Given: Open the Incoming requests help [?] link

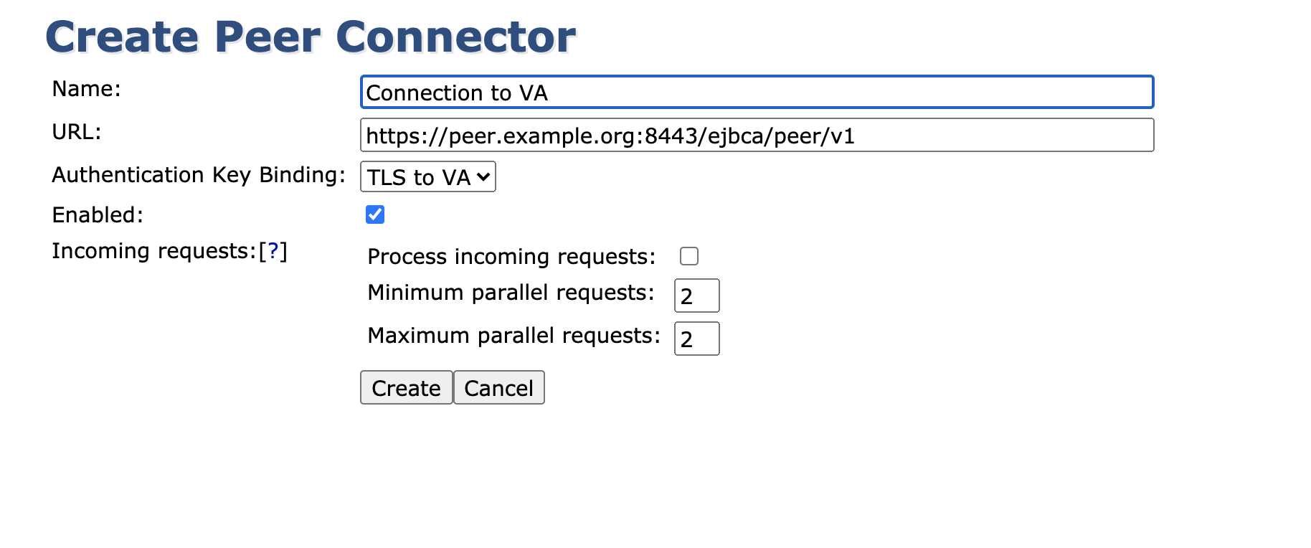Looking at the screenshot, I should [273, 252].
